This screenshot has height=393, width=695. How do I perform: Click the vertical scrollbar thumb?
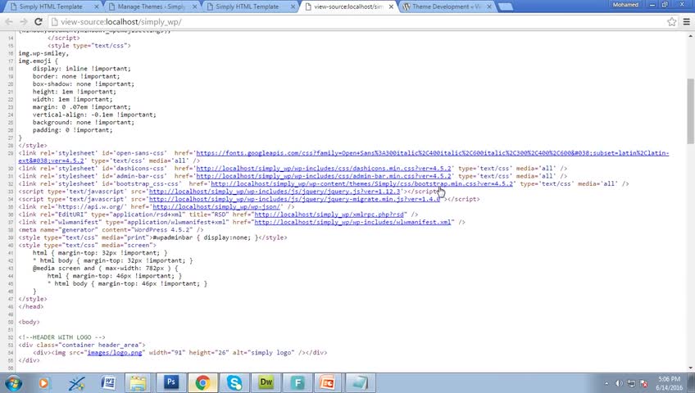point(691,111)
